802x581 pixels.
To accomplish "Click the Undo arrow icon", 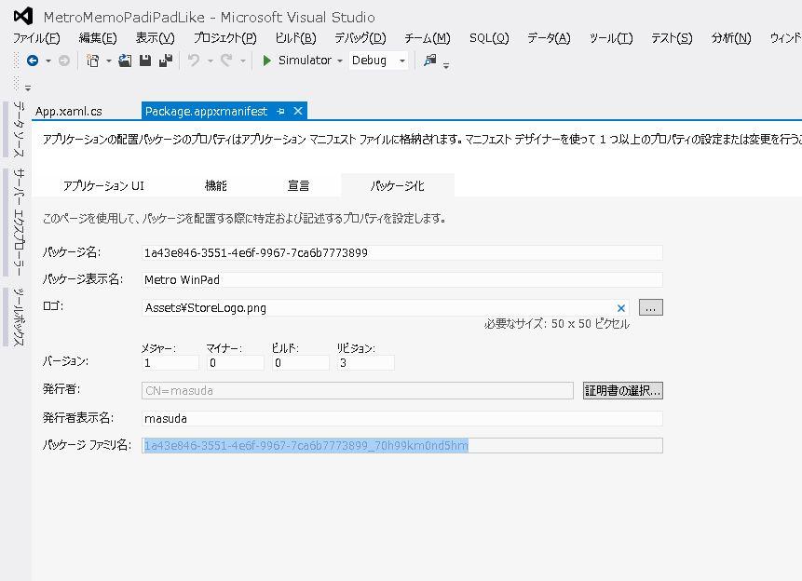I will [x=193, y=61].
